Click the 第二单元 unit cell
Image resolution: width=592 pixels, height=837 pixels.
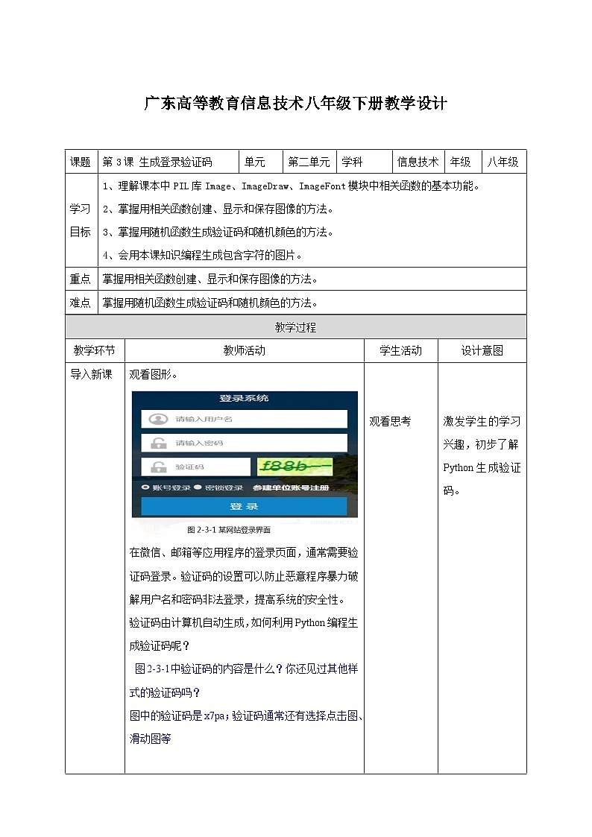coord(309,162)
